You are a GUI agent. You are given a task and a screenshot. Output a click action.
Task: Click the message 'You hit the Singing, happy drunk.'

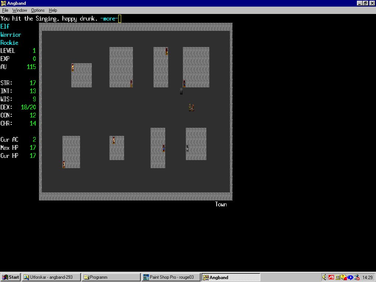click(x=49, y=19)
